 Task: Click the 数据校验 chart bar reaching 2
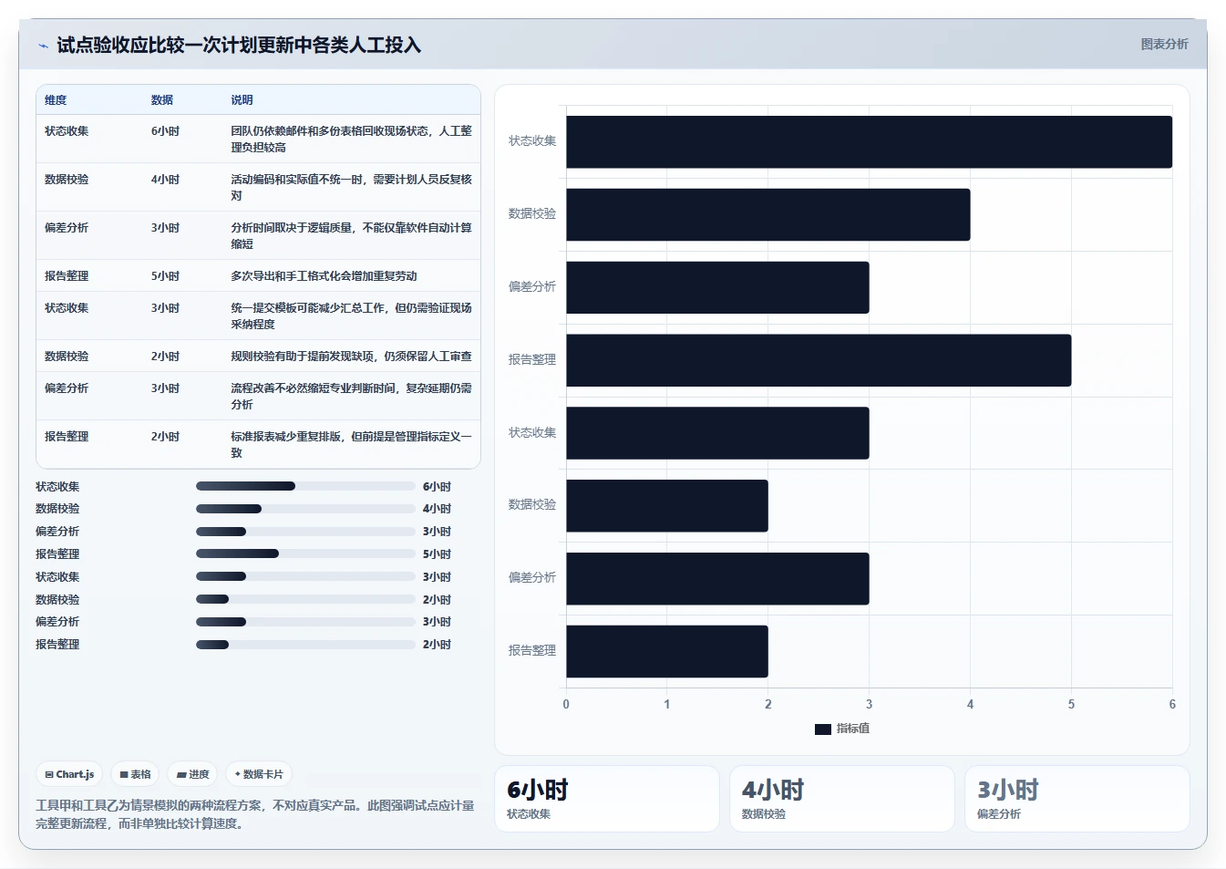[x=666, y=505]
